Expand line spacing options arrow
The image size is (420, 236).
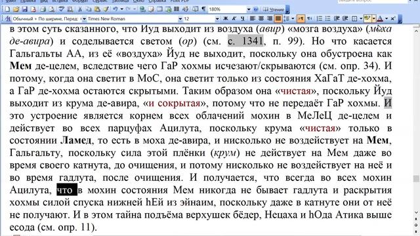coord(293,18)
